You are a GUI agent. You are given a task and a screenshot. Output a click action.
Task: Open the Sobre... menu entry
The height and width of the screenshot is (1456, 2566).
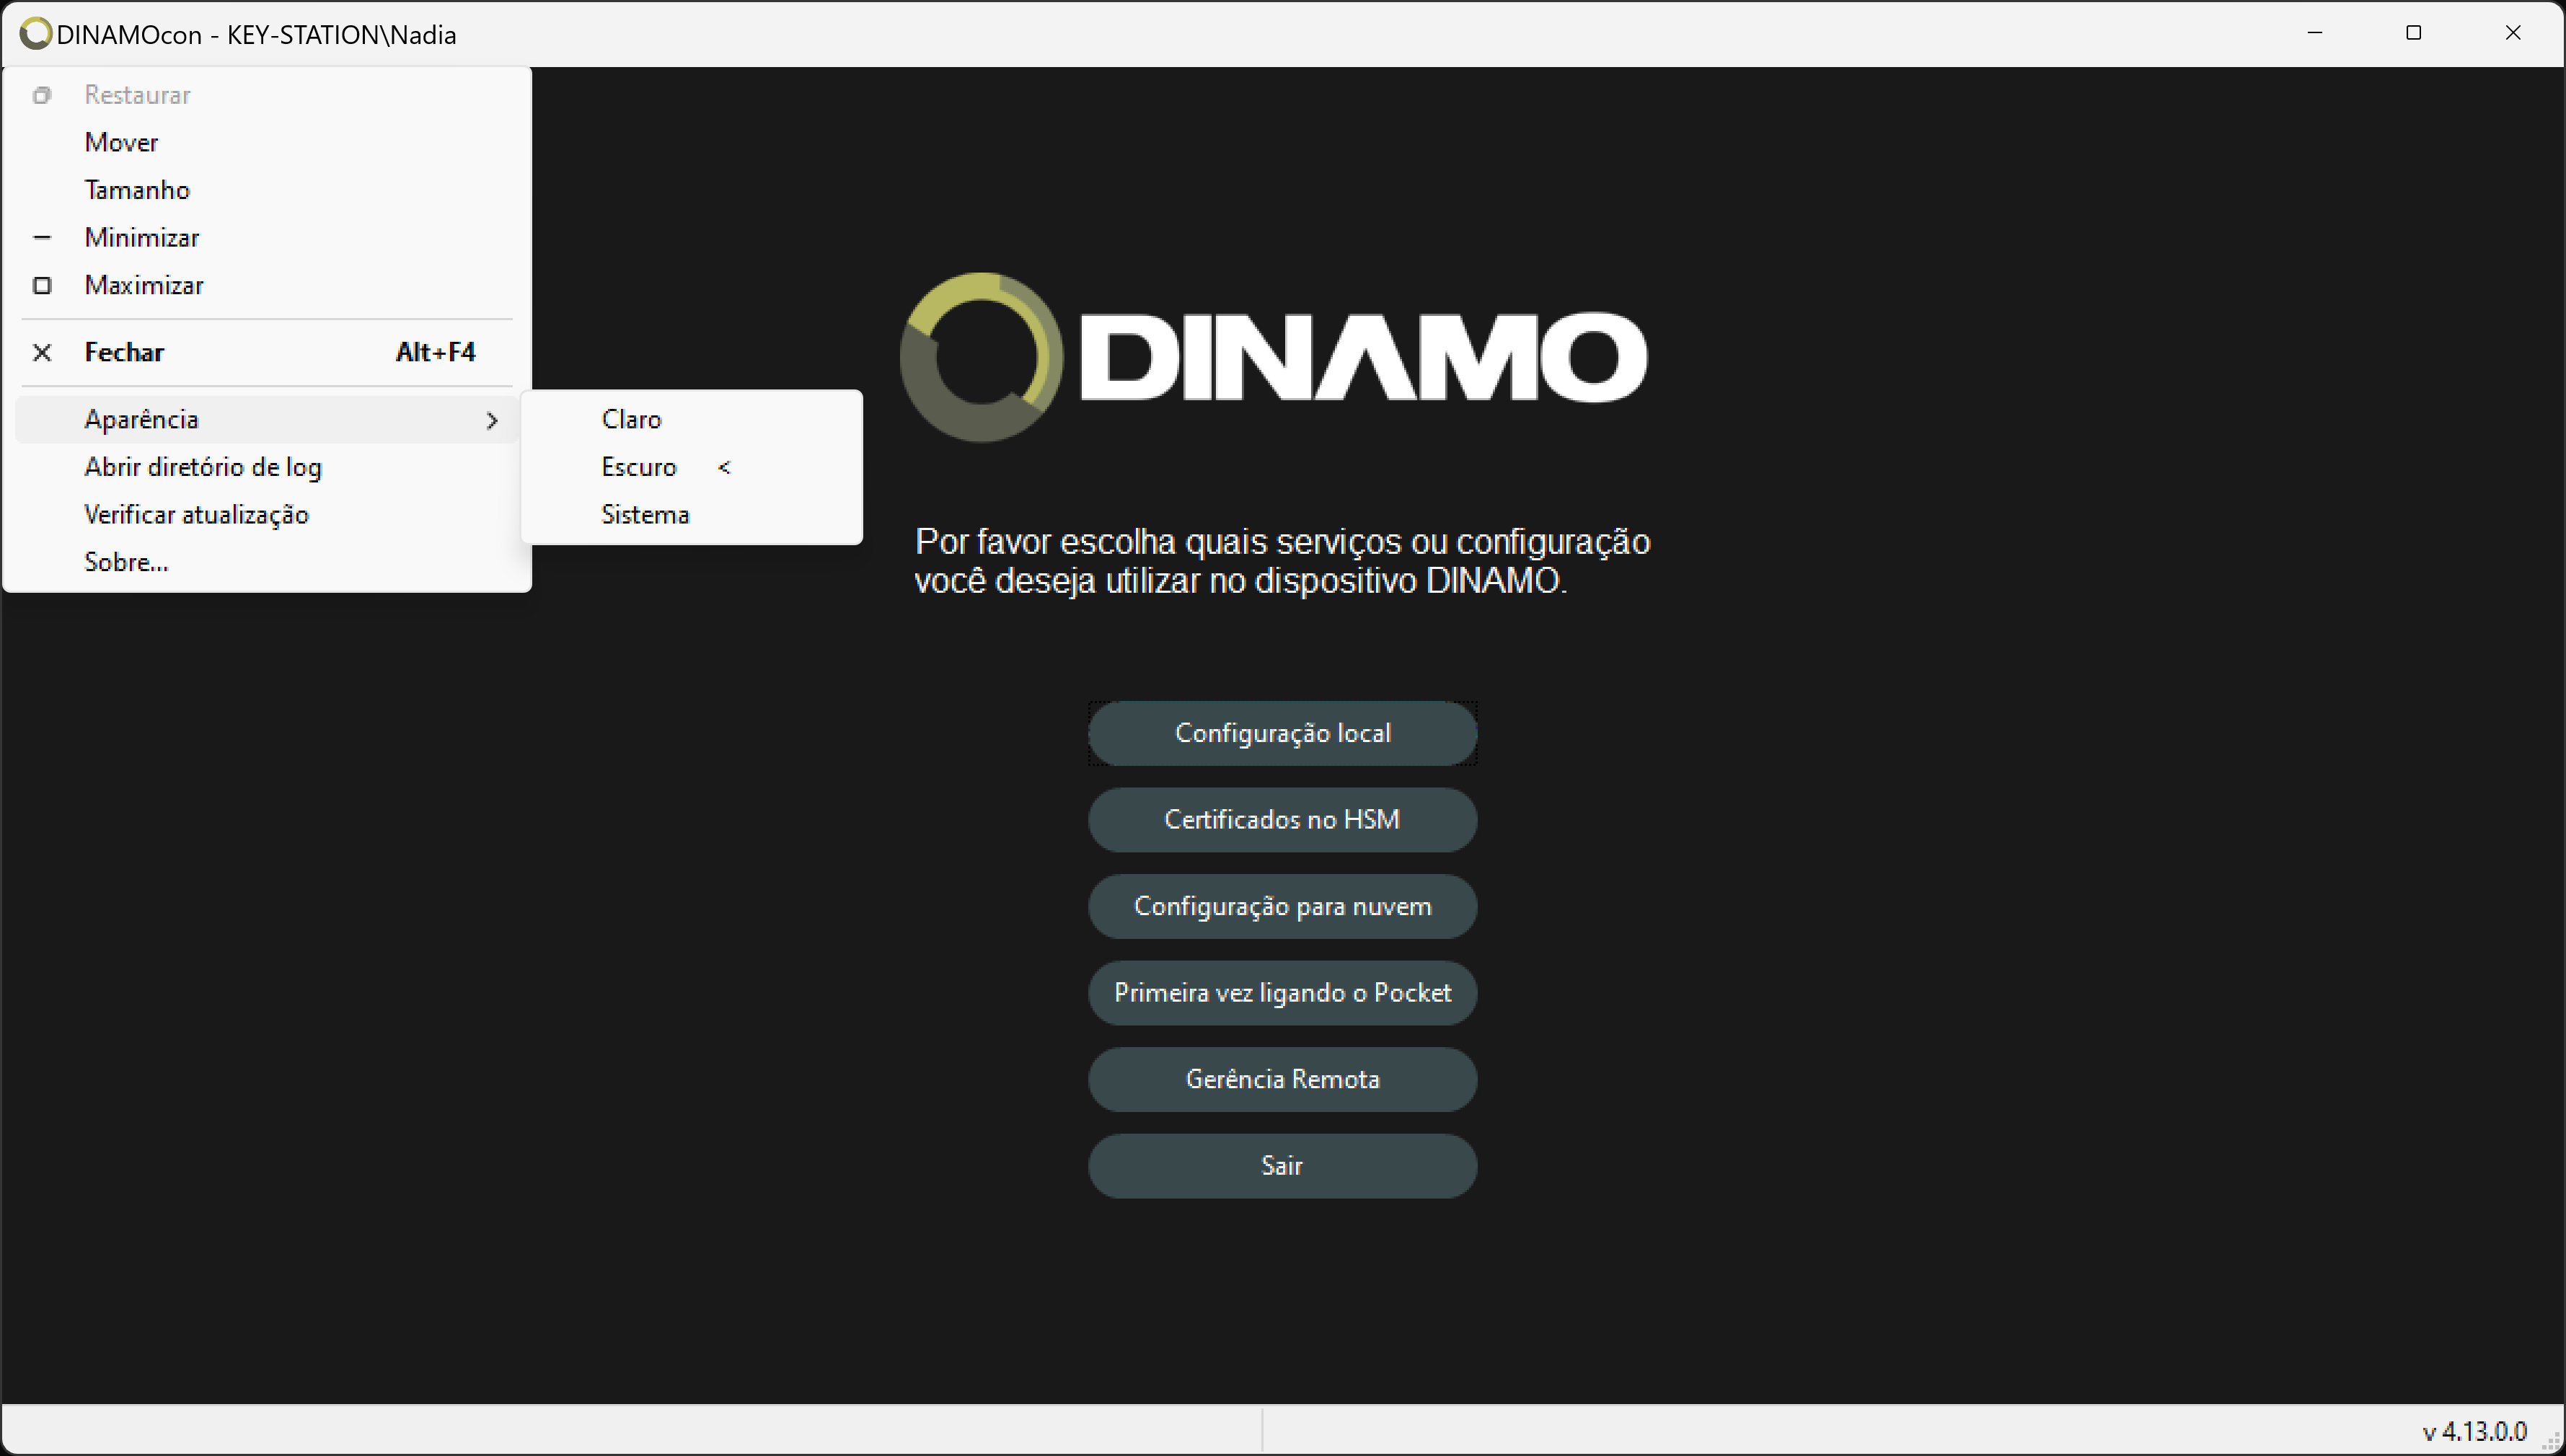point(266,562)
